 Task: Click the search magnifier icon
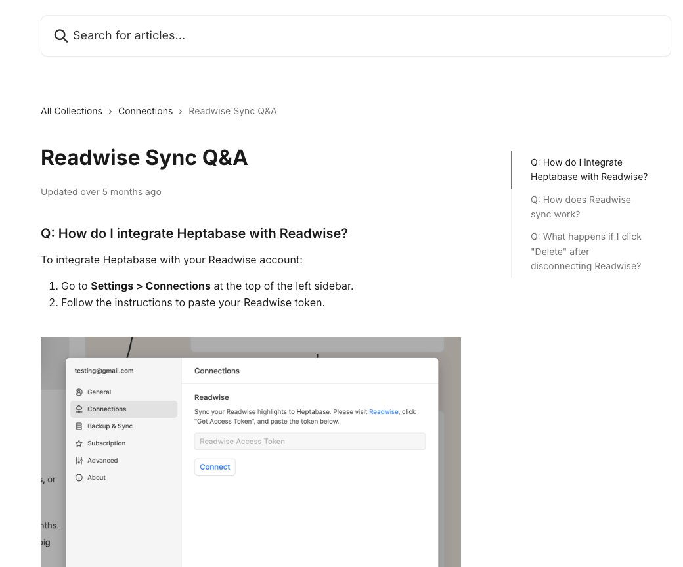coord(60,35)
